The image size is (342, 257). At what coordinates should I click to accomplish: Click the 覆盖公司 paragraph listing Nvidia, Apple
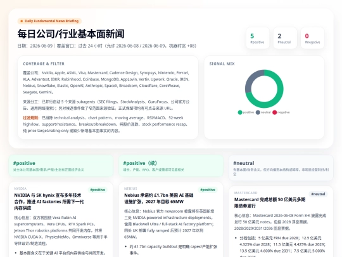click(106, 82)
